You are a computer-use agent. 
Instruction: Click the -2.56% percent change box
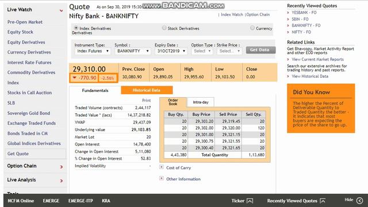[x=108, y=78]
